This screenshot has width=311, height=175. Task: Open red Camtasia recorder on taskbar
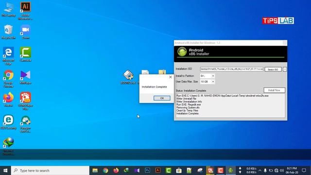220,171
